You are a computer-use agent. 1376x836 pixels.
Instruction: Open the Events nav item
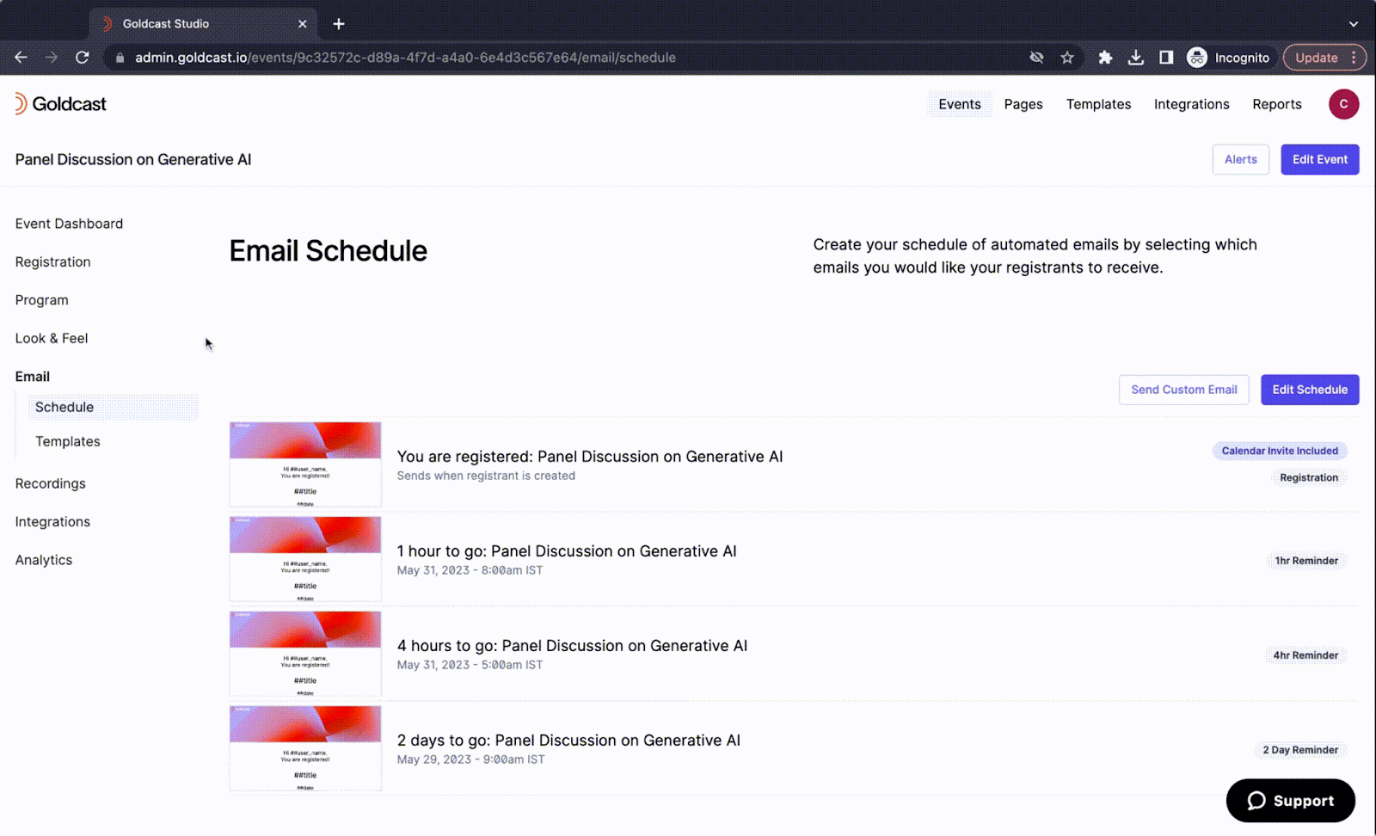960,104
